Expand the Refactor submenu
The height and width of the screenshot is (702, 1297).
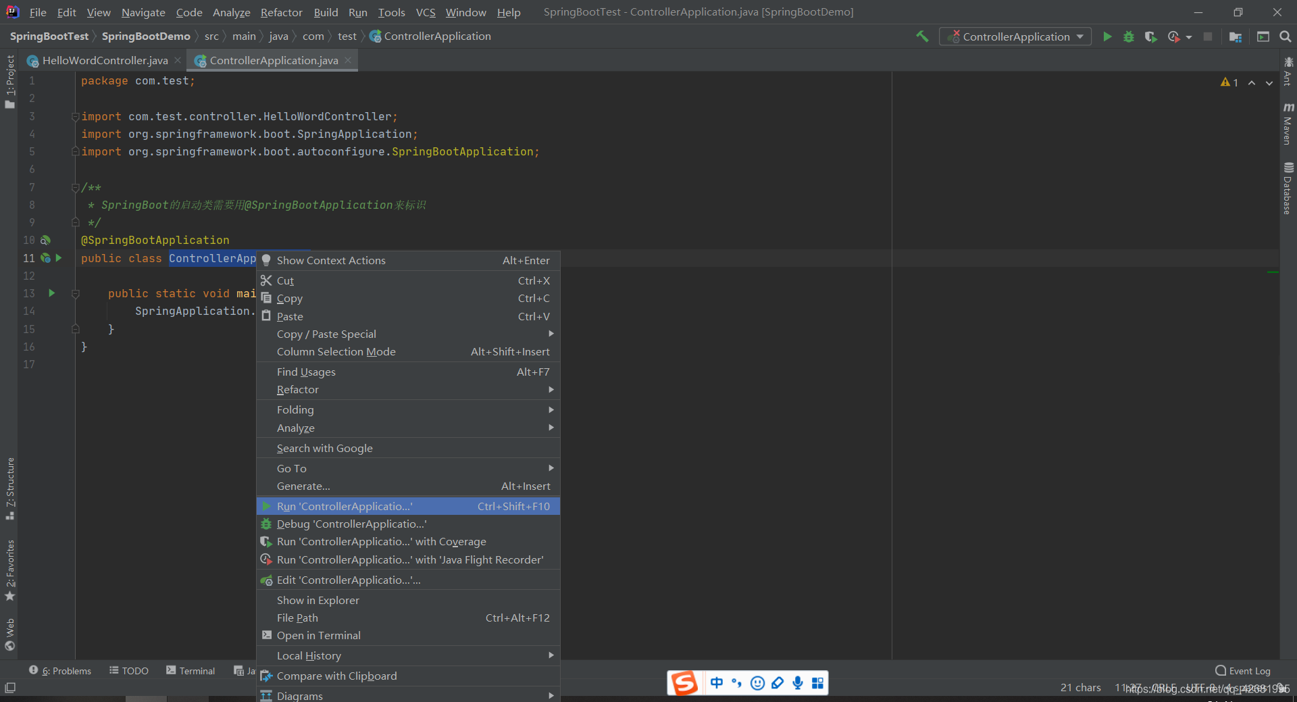pos(408,389)
